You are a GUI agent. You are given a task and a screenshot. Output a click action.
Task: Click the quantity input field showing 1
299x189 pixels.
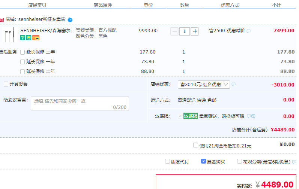point(185,31)
